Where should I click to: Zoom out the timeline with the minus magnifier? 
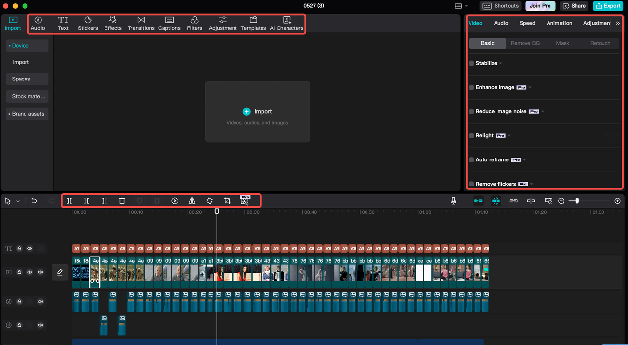561,201
